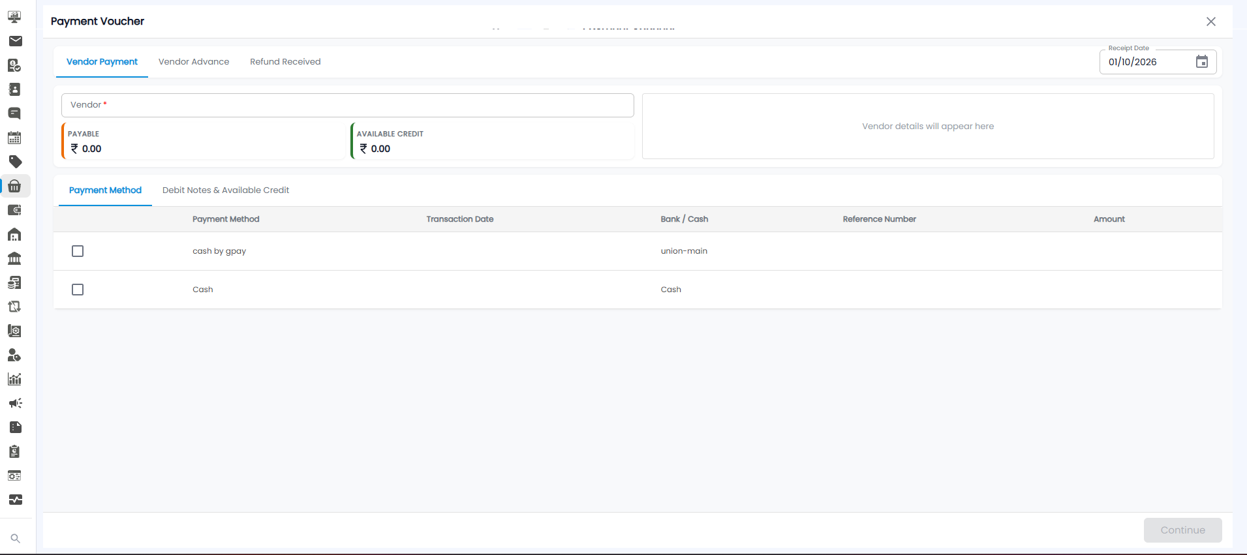Viewport: 1247px width, 555px height.
Task: Open the bar chart reports sidebar icon
Action: pyautogui.click(x=14, y=379)
